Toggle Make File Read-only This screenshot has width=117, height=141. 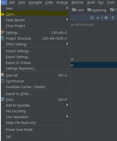pos(36,123)
